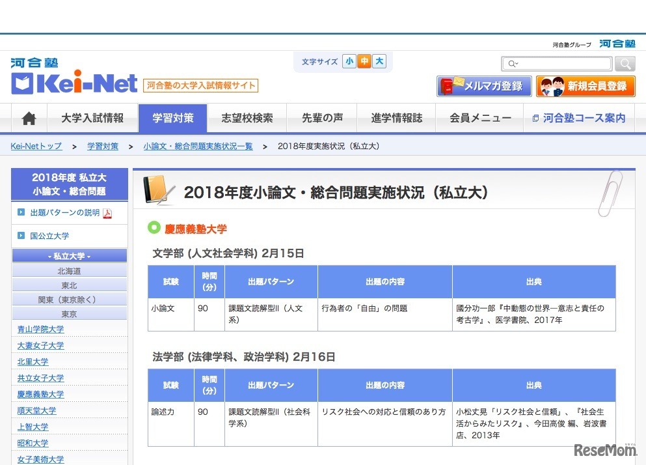646x465 pixels.
Task: Select the 小 font size option
Action: pyautogui.click(x=349, y=61)
